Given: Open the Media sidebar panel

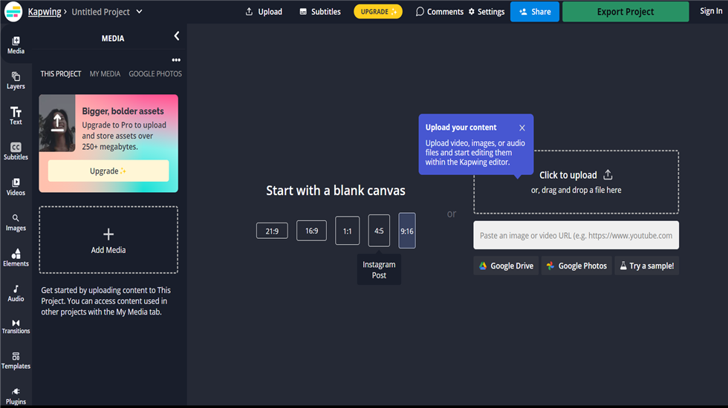Looking at the screenshot, I should [16, 45].
